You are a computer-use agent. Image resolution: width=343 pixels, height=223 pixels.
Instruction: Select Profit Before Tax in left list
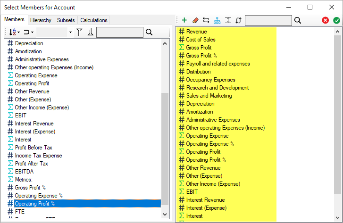point(33,148)
